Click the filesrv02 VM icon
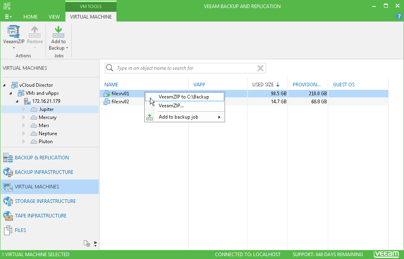This screenshot has height=259, width=404. coord(107,102)
